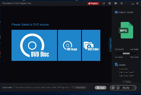Select DVD Disc as the source
The height and width of the screenshot is (95, 141).
pos(34,45)
